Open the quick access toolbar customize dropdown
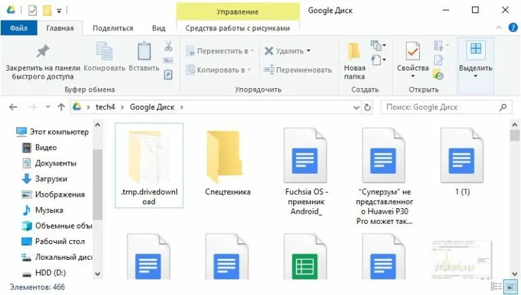This screenshot has width=521, height=295. tap(59, 11)
